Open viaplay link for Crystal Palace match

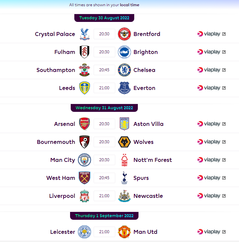211,34
